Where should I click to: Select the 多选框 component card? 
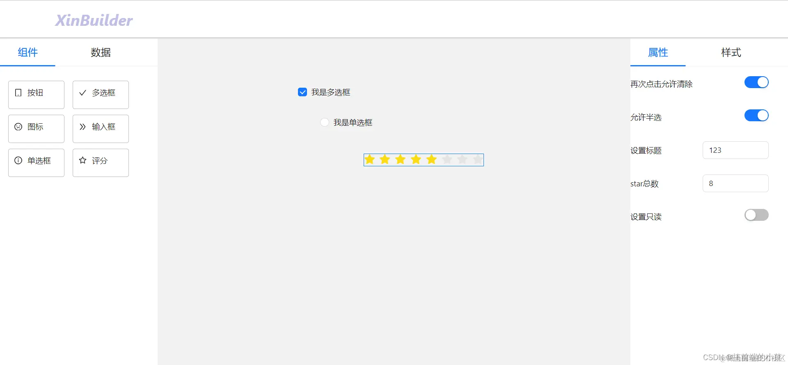click(x=101, y=95)
